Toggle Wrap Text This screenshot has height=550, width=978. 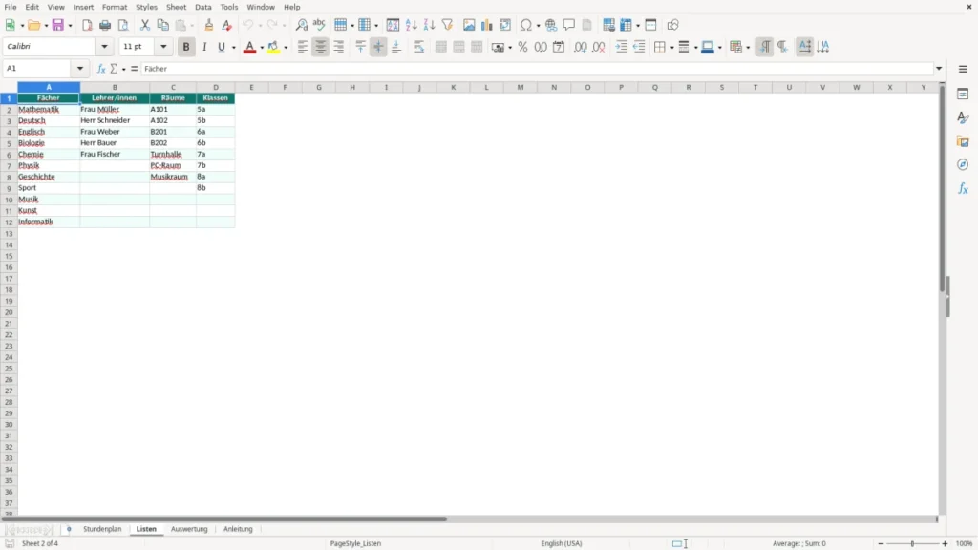click(x=418, y=47)
